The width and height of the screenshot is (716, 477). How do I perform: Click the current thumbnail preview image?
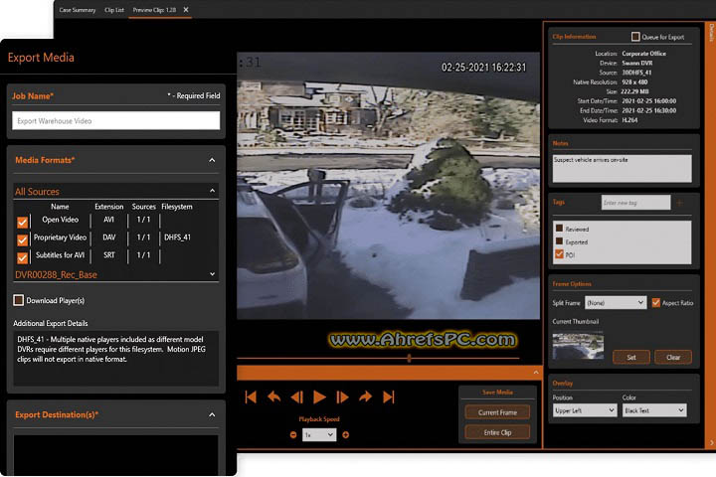click(578, 346)
